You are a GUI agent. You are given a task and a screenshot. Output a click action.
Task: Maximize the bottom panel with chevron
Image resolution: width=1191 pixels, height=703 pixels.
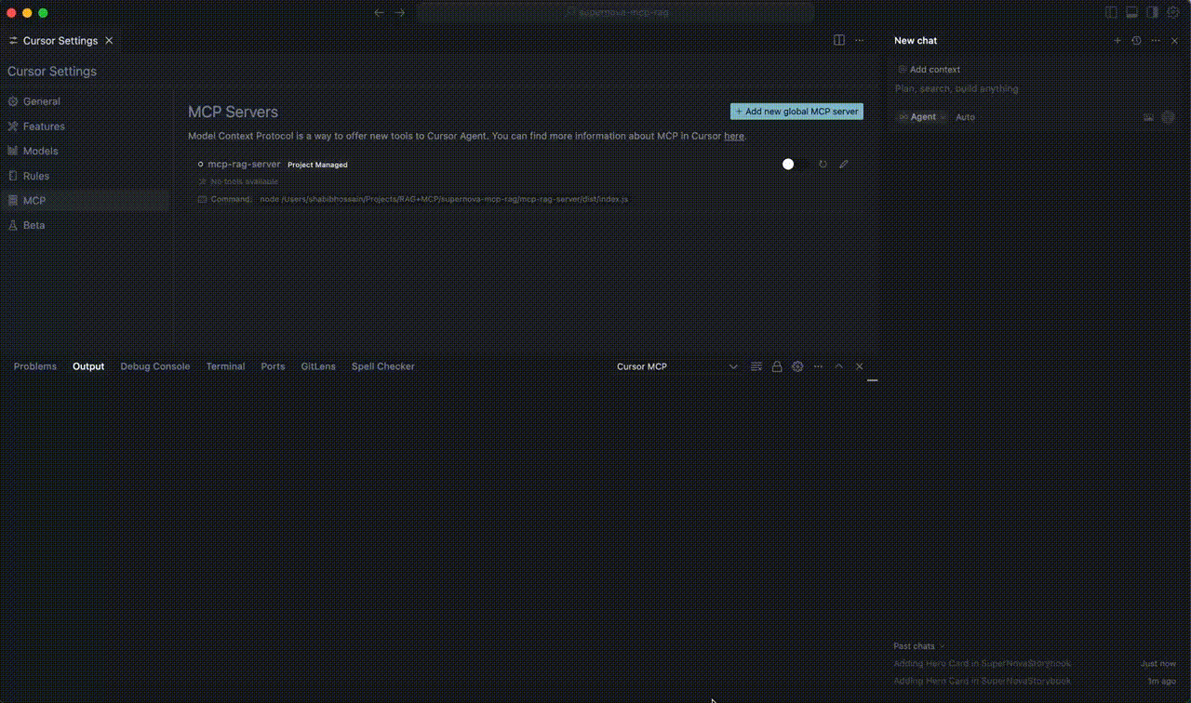pyautogui.click(x=838, y=366)
